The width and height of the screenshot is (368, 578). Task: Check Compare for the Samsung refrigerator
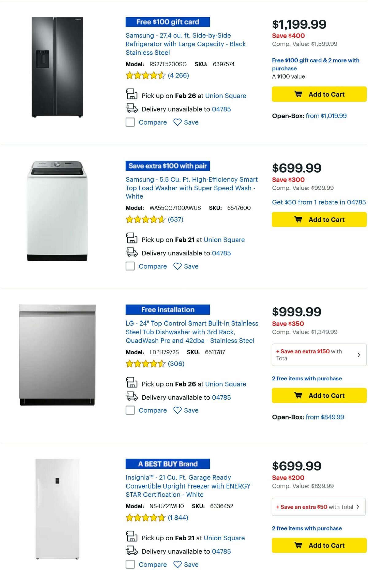click(130, 122)
